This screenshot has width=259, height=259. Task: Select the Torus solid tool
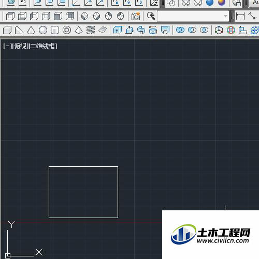(x=67, y=30)
